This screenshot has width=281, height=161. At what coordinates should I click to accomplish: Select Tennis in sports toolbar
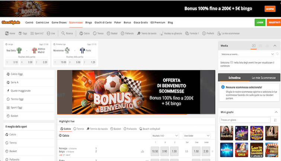tap(98, 33)
